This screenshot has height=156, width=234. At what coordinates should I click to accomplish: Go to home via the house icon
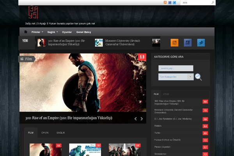26,32
